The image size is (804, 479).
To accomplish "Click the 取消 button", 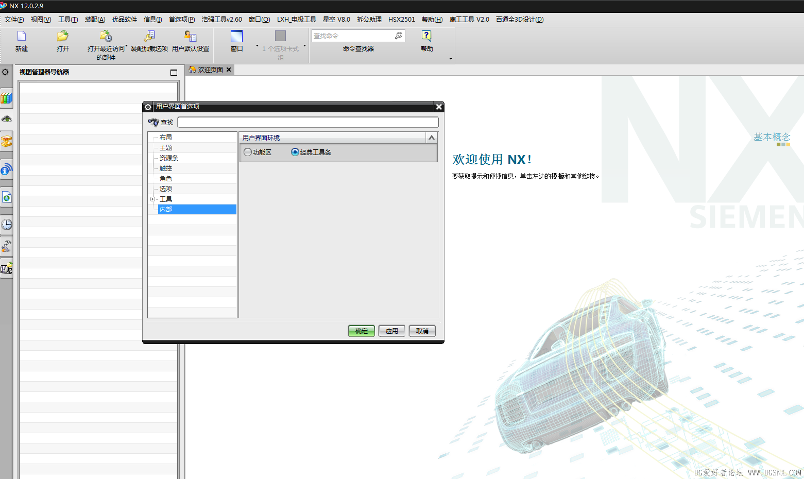I will point(422,331).
